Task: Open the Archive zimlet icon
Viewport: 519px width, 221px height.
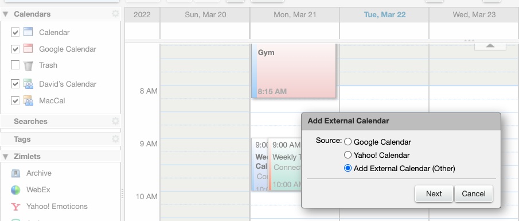Action: click(15, 173)
